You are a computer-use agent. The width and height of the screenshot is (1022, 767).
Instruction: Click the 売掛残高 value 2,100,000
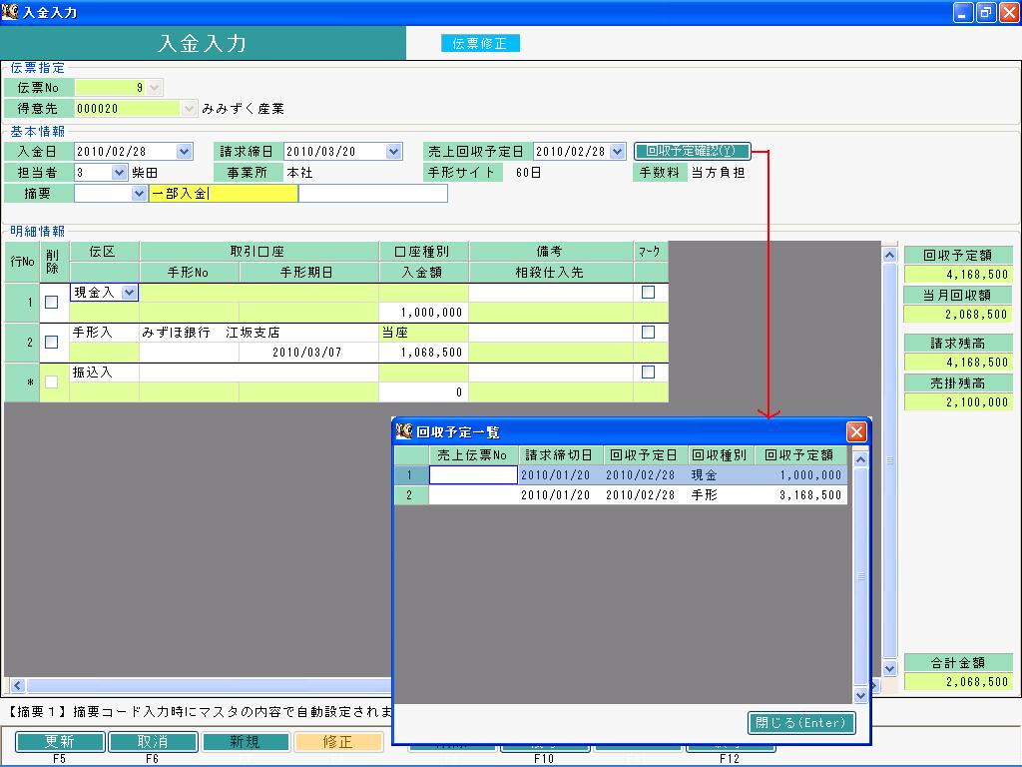click(x=958, y=401)
